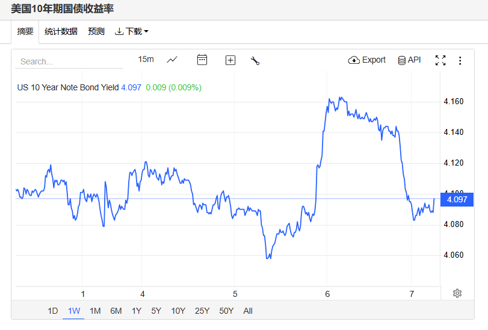488x330 pixels.
Task: Open the wrench chart tools icon
Action: 255,60
